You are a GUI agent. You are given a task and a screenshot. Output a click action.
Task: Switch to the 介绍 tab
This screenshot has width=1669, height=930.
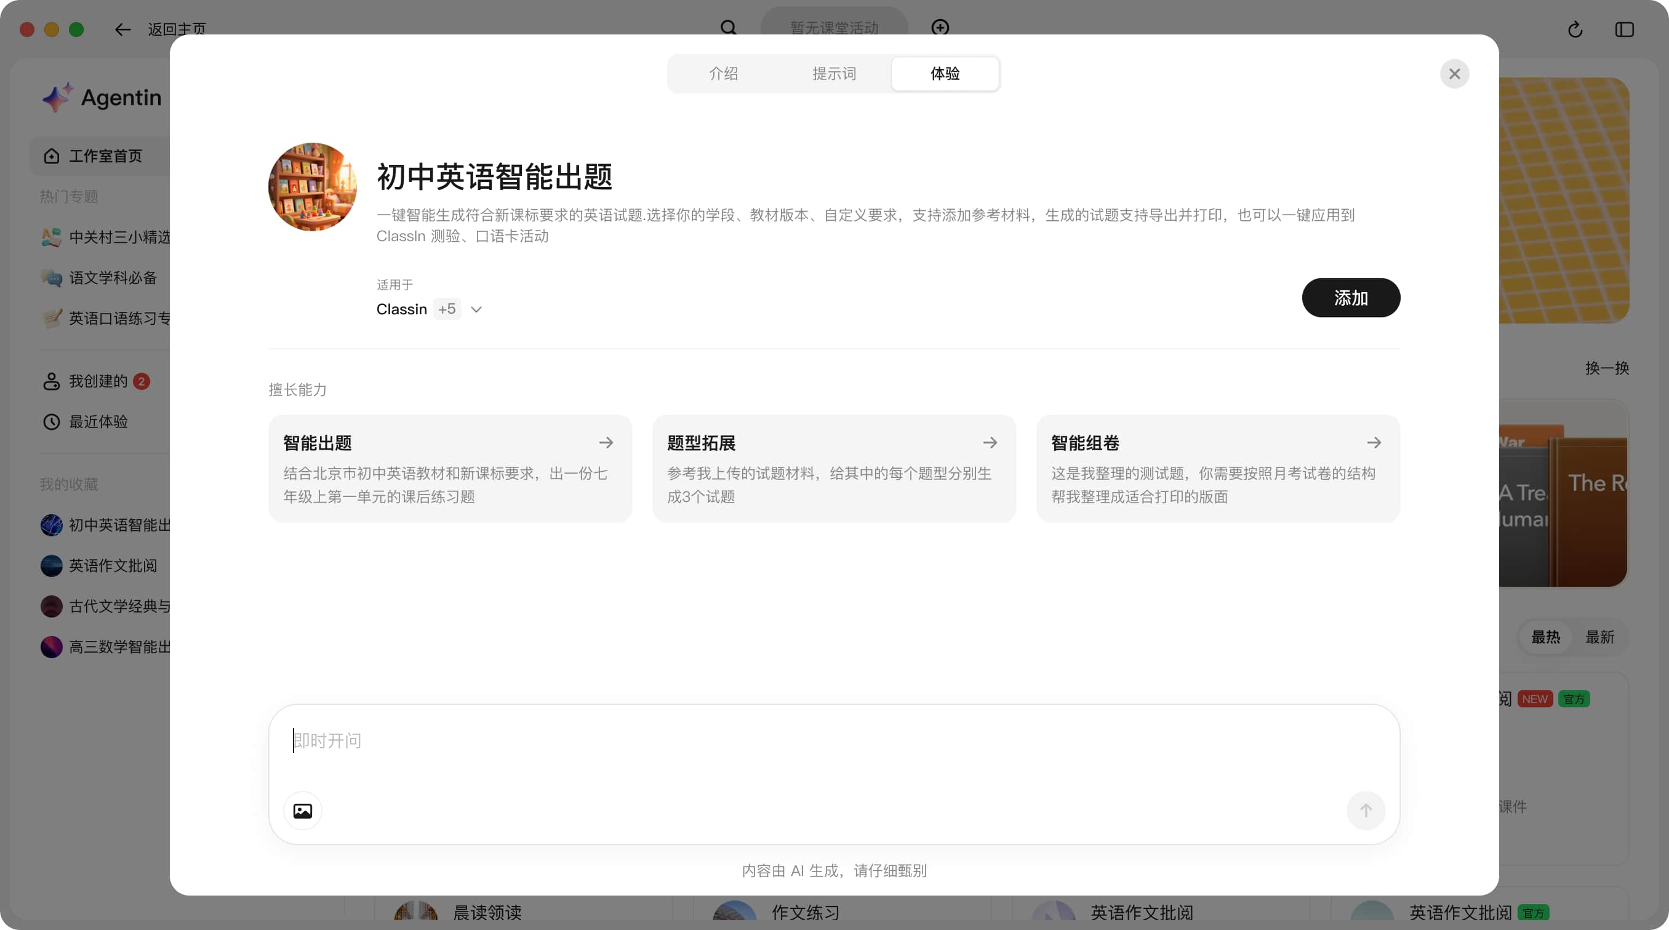tap(723, 74)
